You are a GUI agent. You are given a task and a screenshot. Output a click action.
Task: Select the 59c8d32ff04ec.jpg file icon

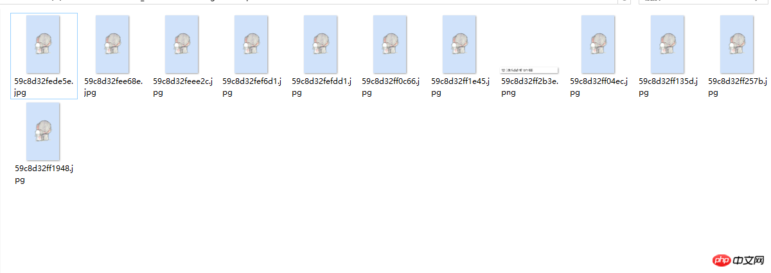(x=598, y=44)
